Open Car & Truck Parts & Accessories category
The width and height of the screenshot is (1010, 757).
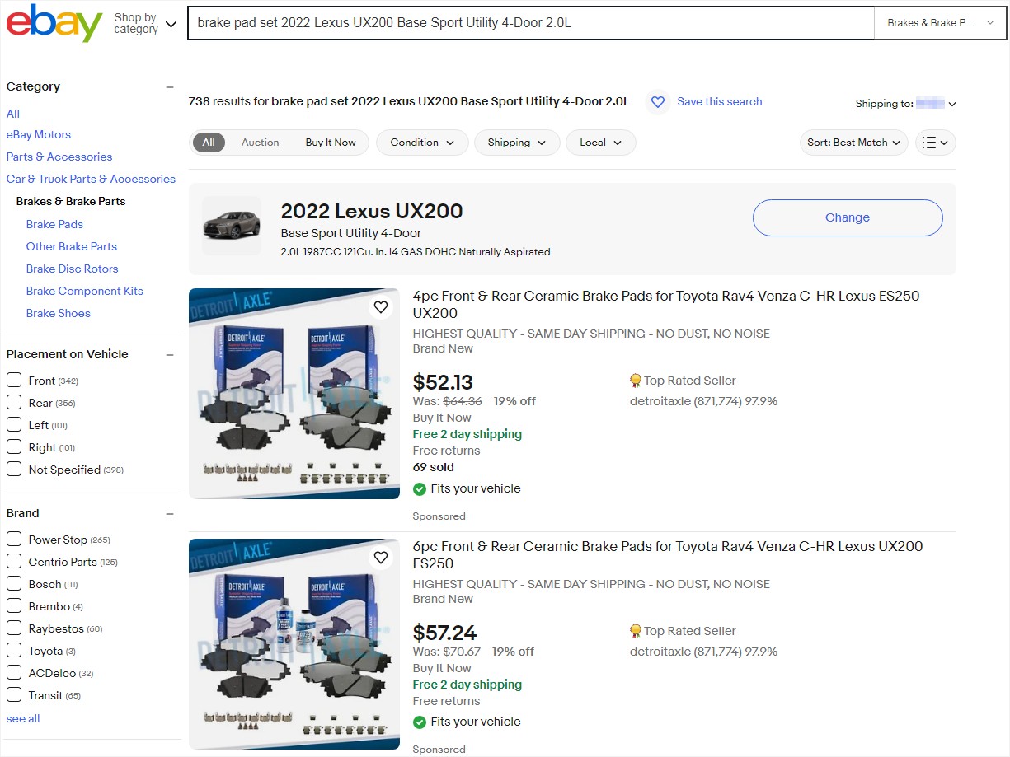[91, 179]
